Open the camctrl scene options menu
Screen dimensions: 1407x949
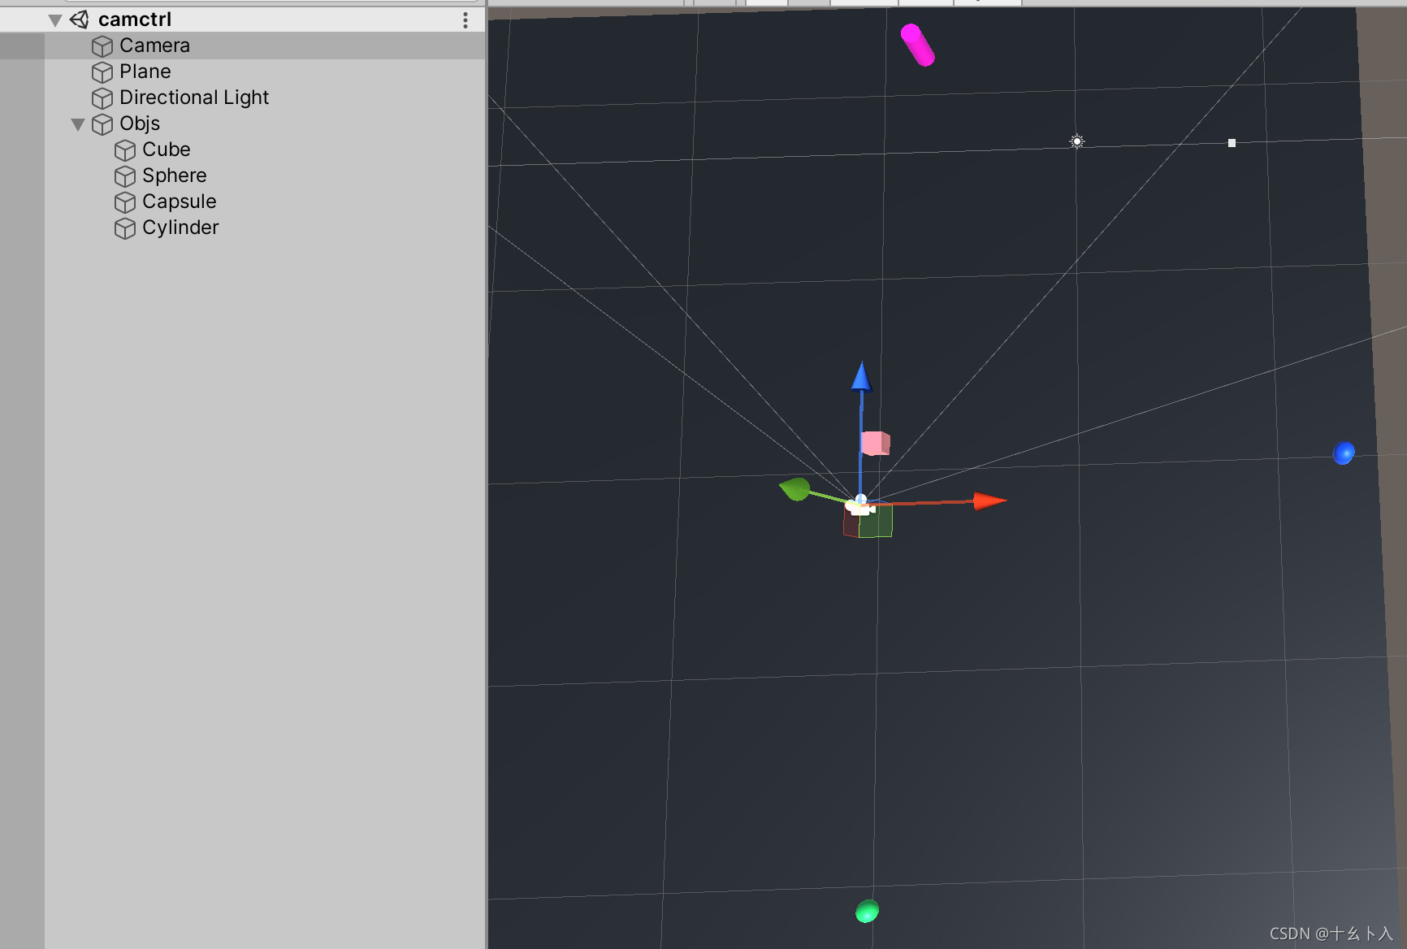pos(465,20)
